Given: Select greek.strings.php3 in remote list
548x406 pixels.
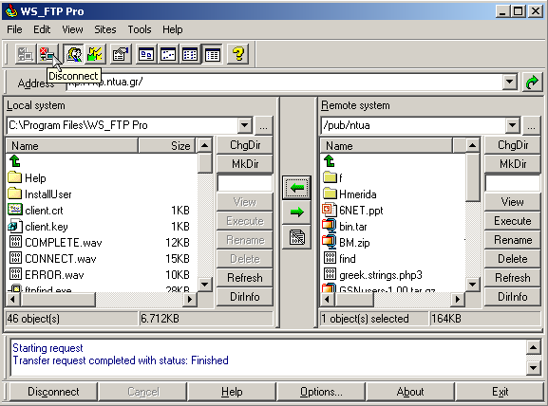Looking at the screenshot, I should [x=381, y=275].
